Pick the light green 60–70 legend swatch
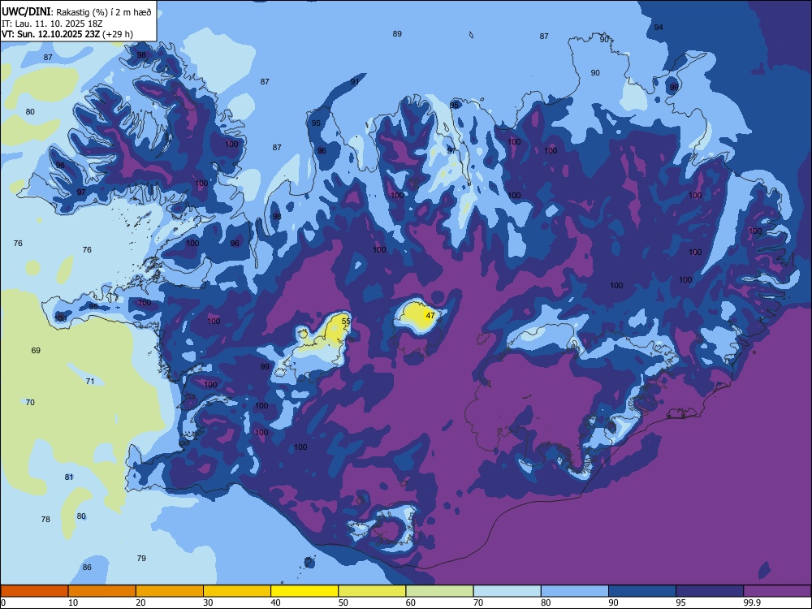Viewport: 812px width, 609px height. click(439, 591)
